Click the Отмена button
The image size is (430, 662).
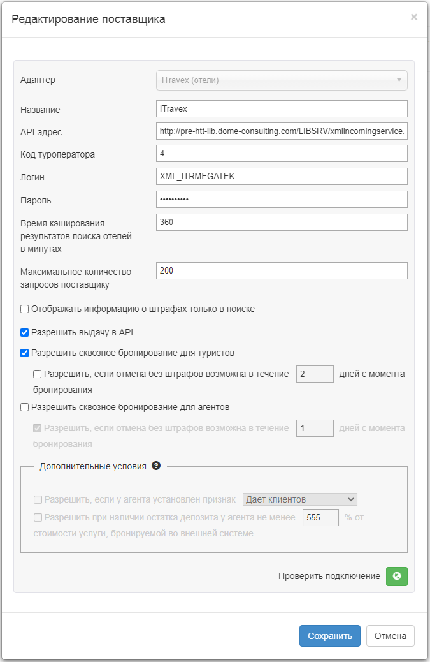[x=391, y=636]
